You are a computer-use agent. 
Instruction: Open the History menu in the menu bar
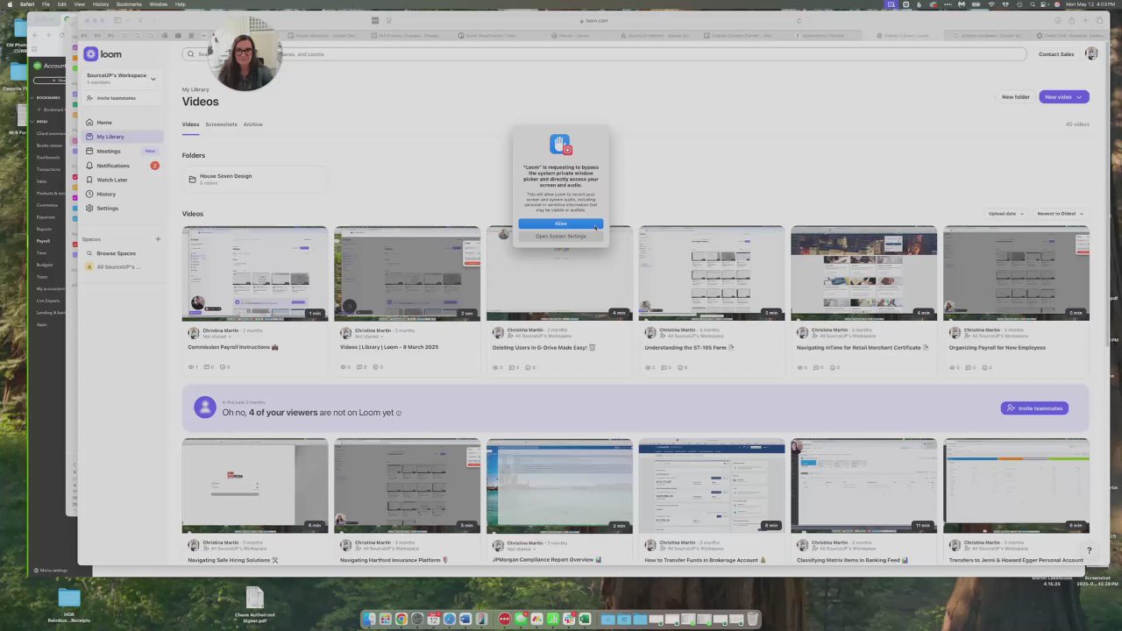pos(101,4)
